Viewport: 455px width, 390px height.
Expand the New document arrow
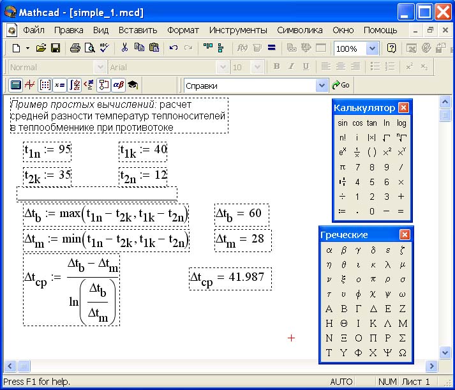(27, 49)
